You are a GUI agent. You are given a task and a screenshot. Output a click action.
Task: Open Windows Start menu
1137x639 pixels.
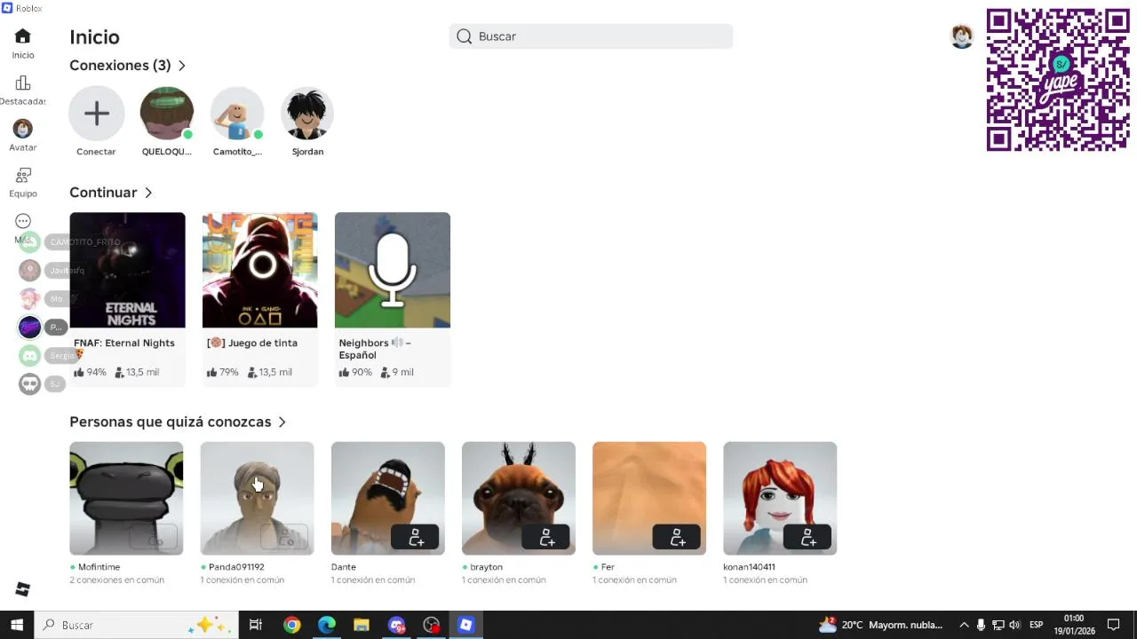[x=17, y=625]
